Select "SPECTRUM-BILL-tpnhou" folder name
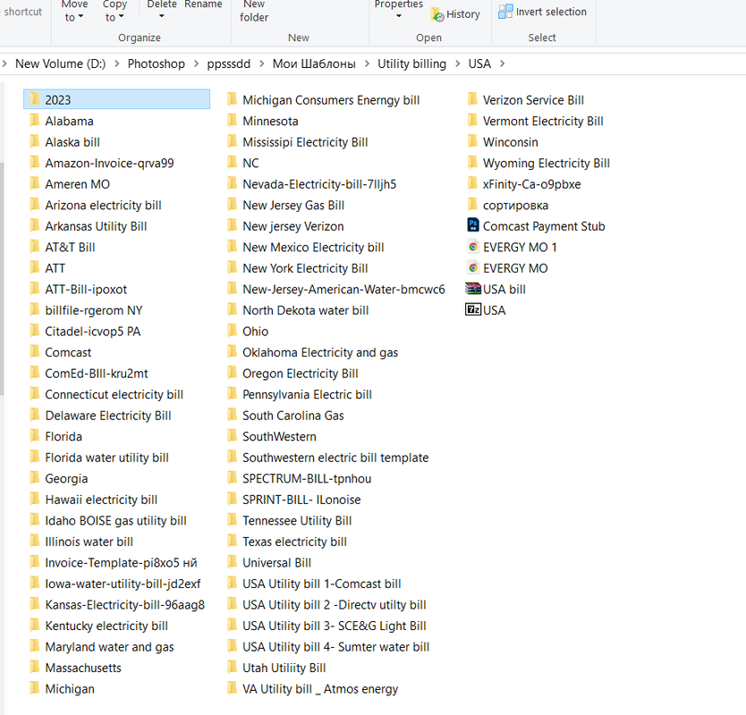This screenshot has width=746, height=715. [x=307, y=478]
